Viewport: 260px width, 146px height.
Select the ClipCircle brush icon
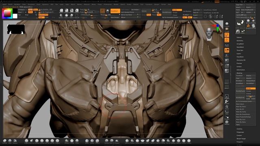[67, 15]
